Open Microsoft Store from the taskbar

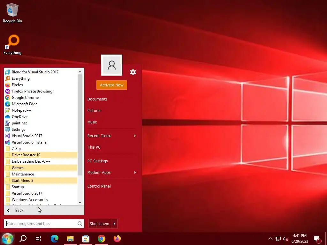(86, 239)
